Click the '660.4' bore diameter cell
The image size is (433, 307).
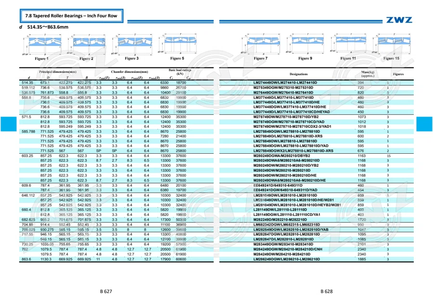(26, 210)
